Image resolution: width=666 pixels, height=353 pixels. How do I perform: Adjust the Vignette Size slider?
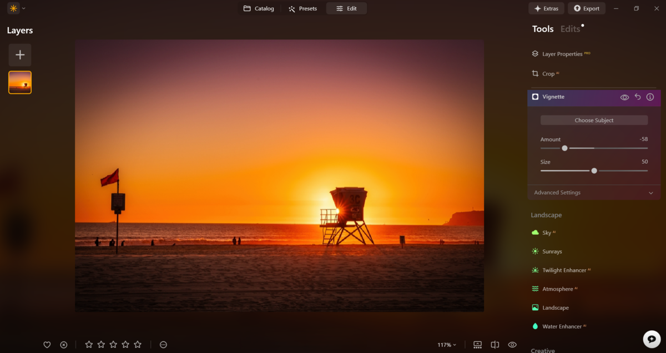(x=594, y=171)
